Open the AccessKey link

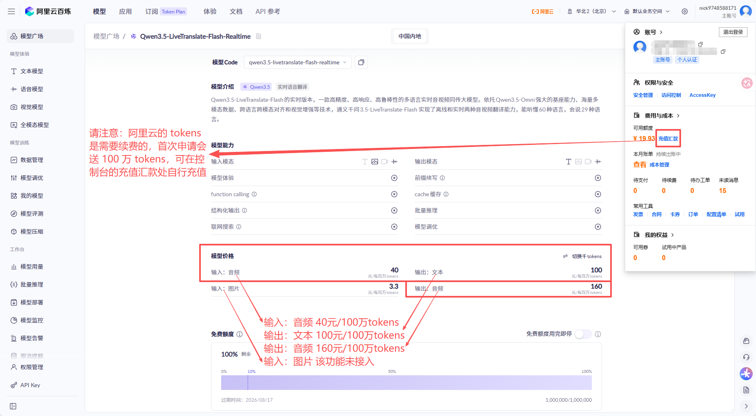pyautogui.click(x=702, y=95)
